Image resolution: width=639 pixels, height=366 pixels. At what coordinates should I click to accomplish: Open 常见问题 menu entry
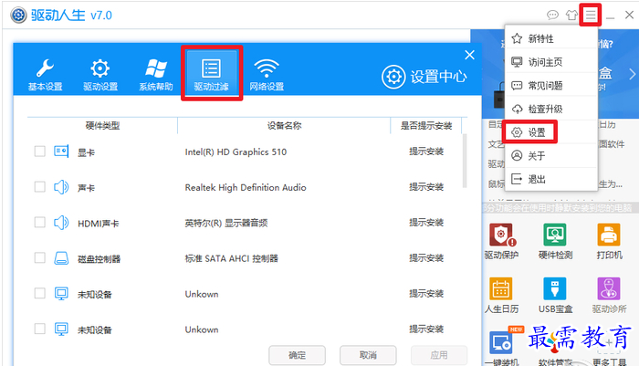550,86
